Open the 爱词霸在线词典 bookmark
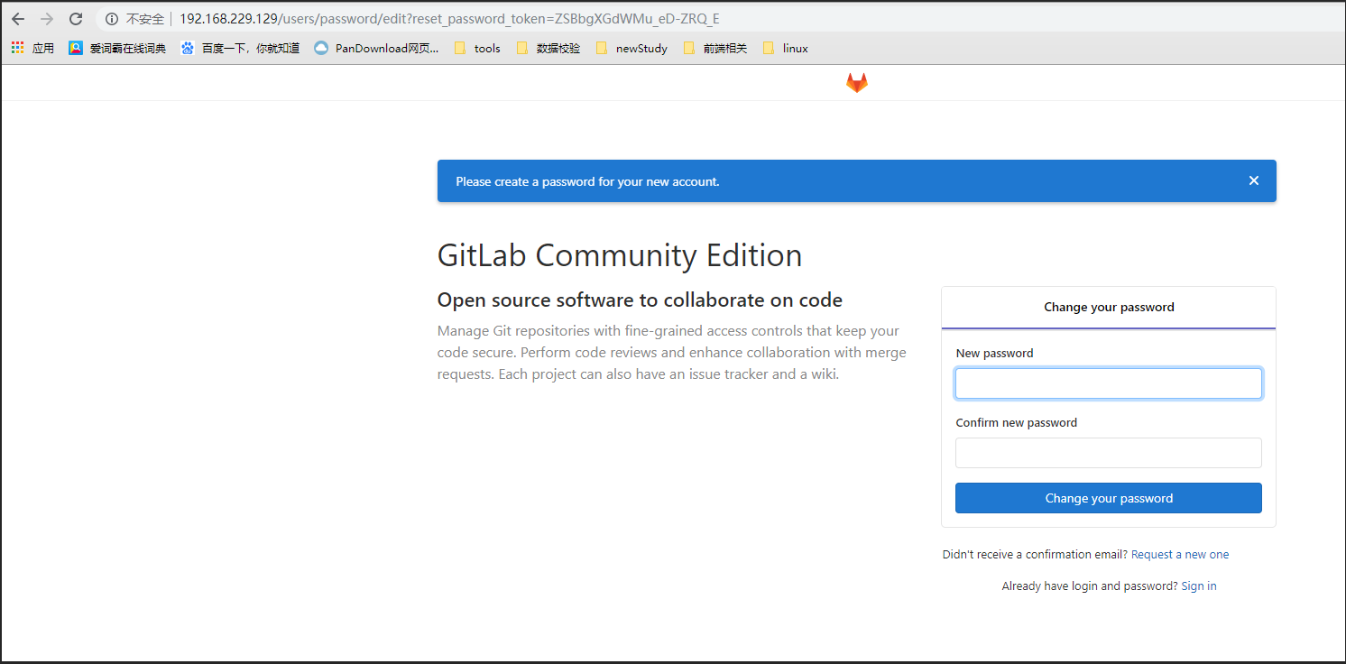 [x=117, y=48]
